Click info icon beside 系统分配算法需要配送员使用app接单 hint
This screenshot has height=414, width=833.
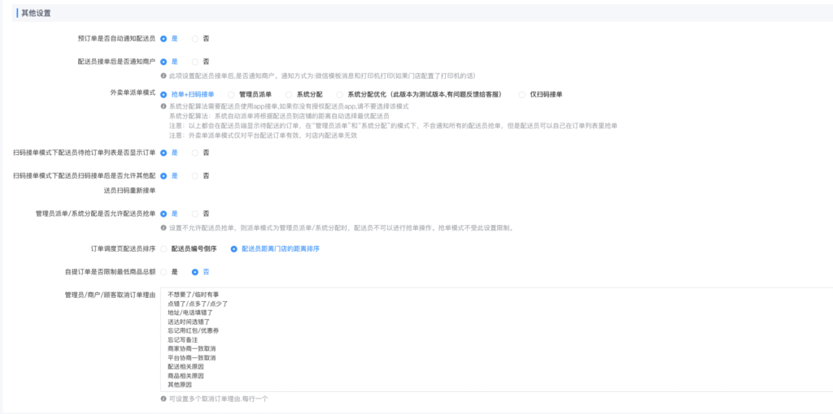[x=164, y=106]
